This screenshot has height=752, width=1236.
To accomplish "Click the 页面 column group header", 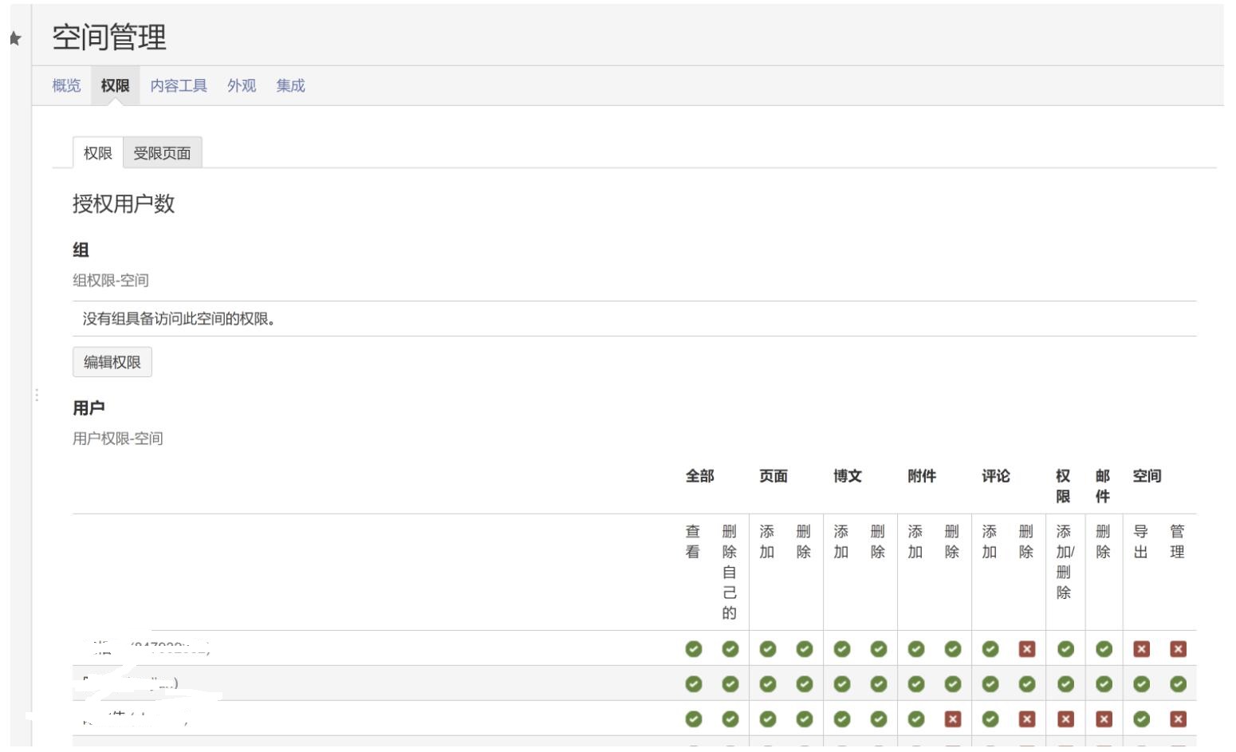I will click(773, 476).
